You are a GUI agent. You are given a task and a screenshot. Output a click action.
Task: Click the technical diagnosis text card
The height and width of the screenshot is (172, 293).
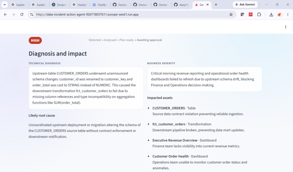[x=86, y=88]
